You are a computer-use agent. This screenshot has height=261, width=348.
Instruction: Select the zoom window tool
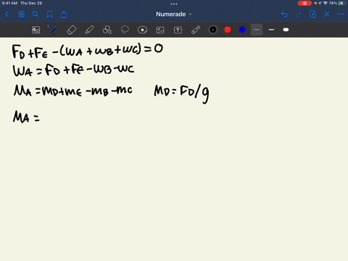[x=36, y=30]
